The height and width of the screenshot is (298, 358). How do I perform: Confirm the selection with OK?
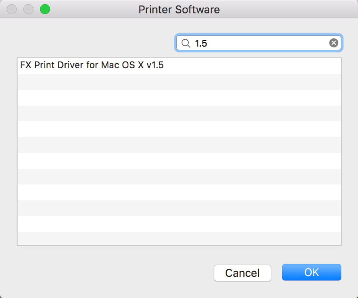click(x=311, y=272)
